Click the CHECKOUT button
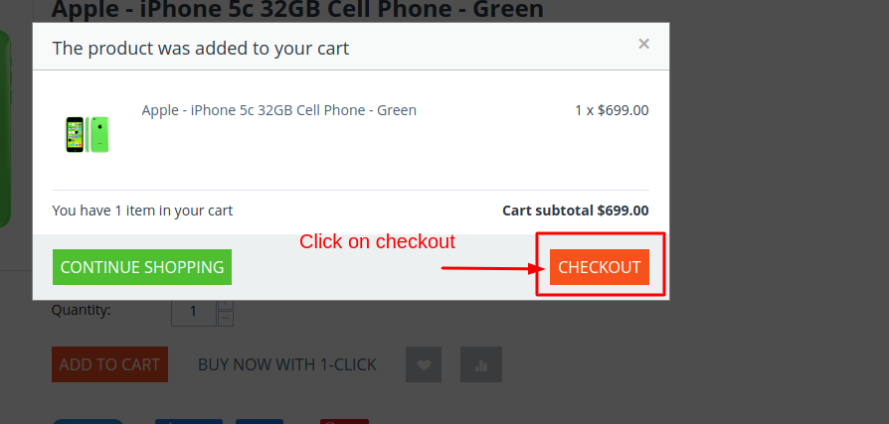This screenshot has width=889, height=424. (x=599, y=267)
